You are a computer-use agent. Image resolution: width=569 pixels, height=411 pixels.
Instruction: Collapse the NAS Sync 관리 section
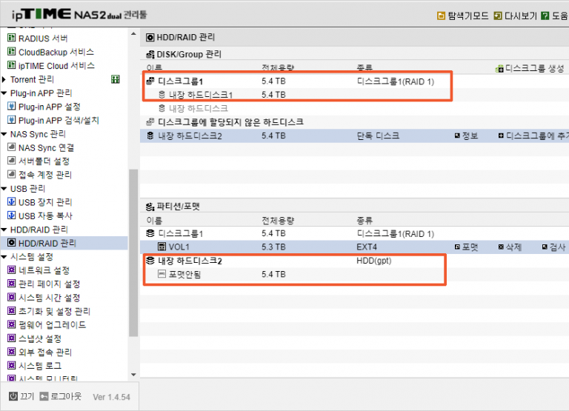click(x=4, y=134)
